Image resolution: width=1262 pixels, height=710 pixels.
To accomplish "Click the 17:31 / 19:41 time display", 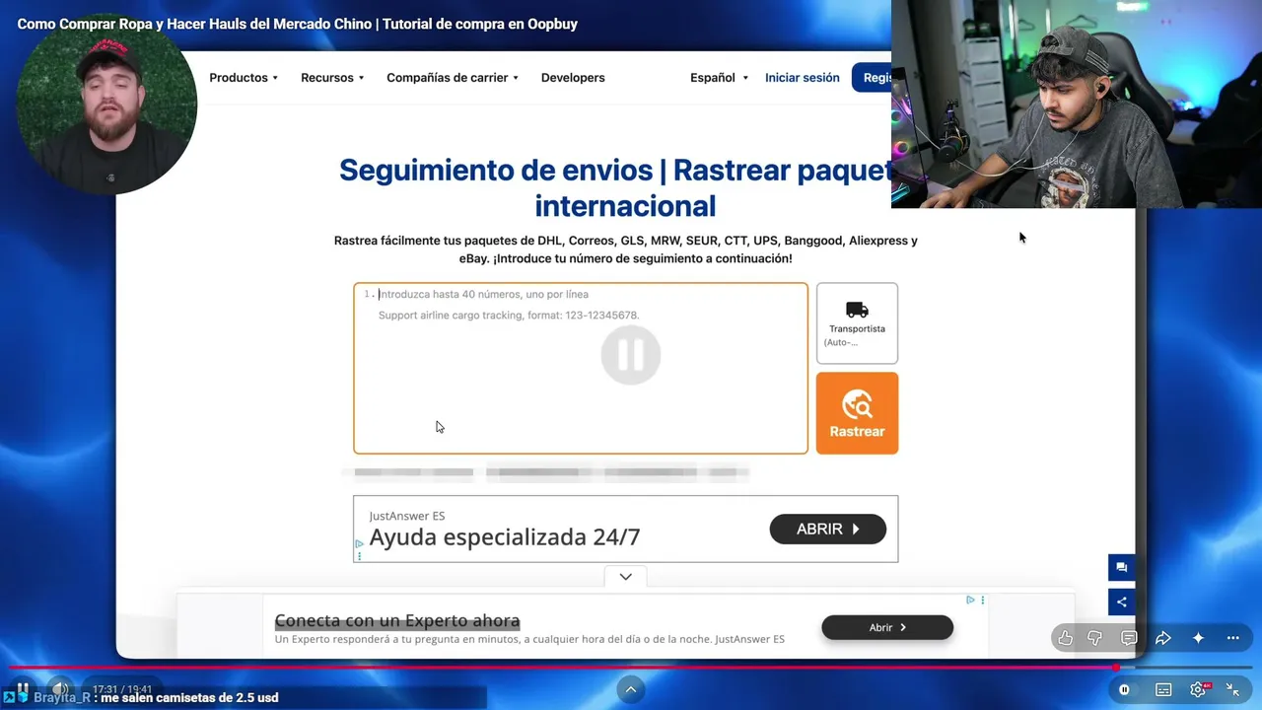I will [122, 689].
